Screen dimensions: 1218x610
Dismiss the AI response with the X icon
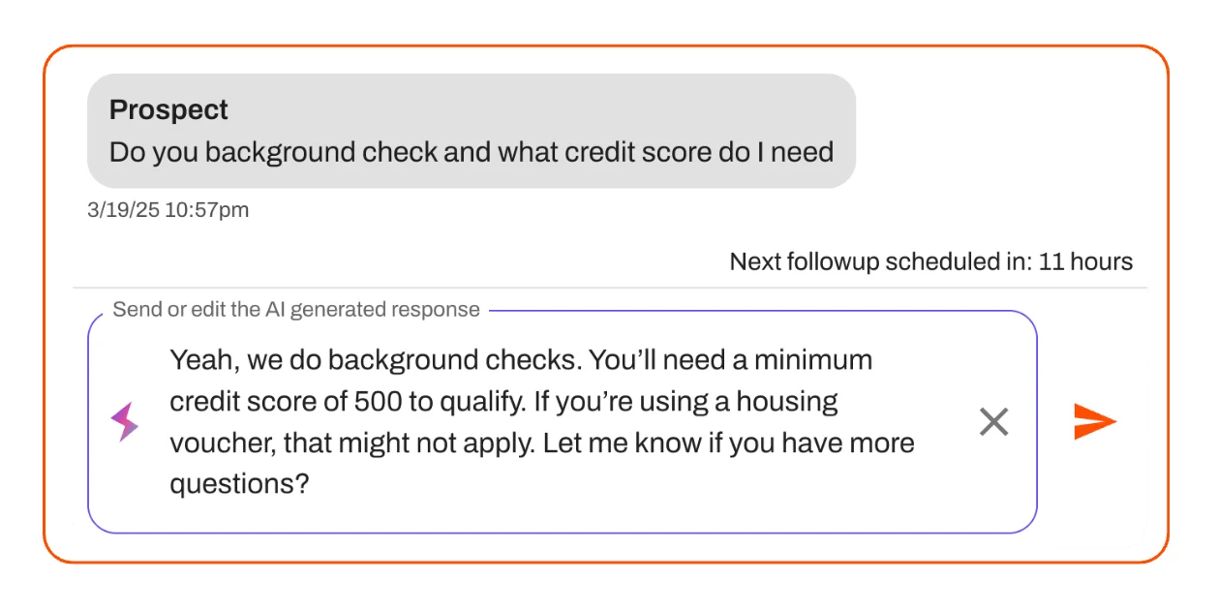tap(993, 421)
